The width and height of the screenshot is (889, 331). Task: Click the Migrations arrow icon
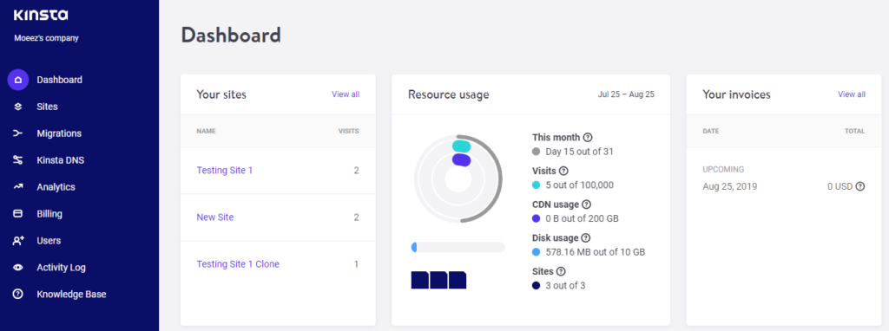pos(17,133)
